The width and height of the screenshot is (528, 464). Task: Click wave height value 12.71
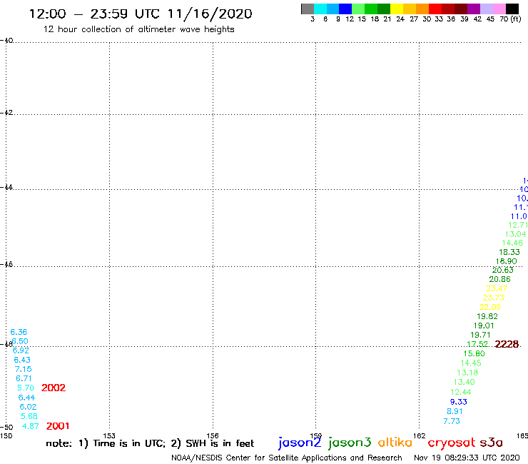point(518,225)
